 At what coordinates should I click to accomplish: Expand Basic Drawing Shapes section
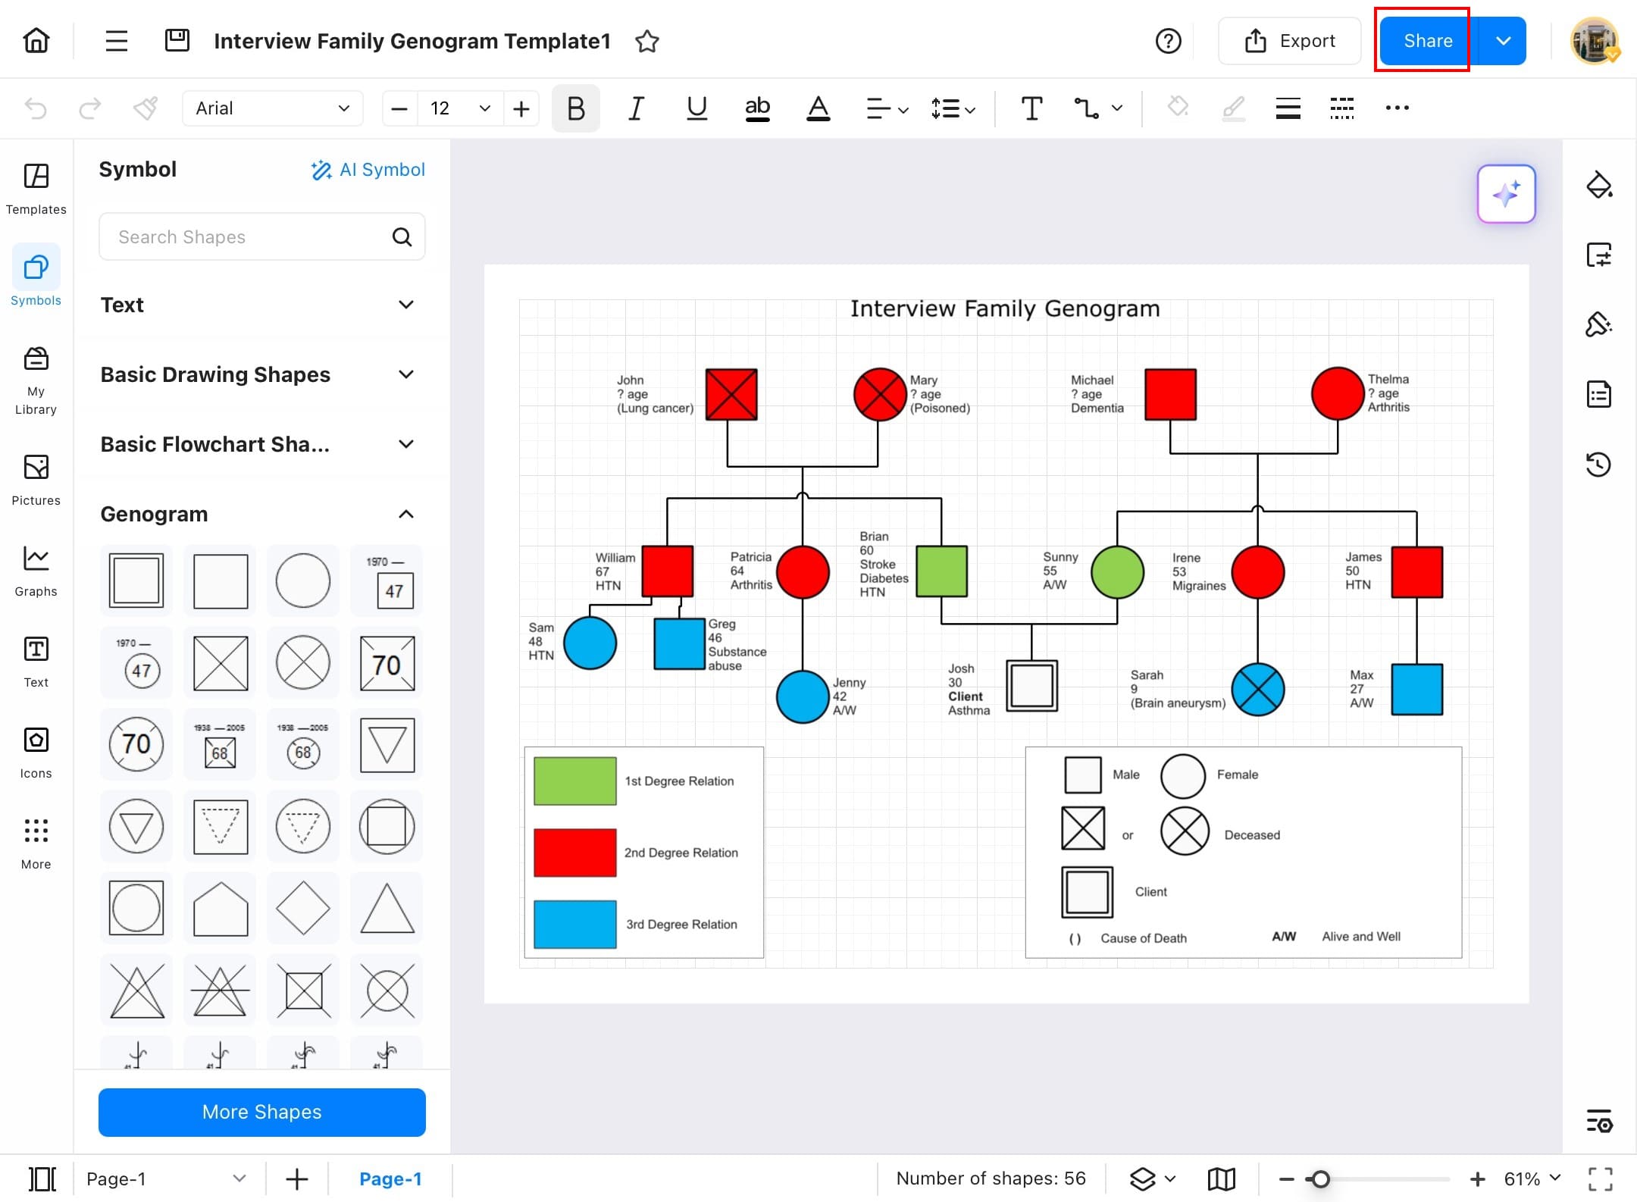[x=406, y=374]
